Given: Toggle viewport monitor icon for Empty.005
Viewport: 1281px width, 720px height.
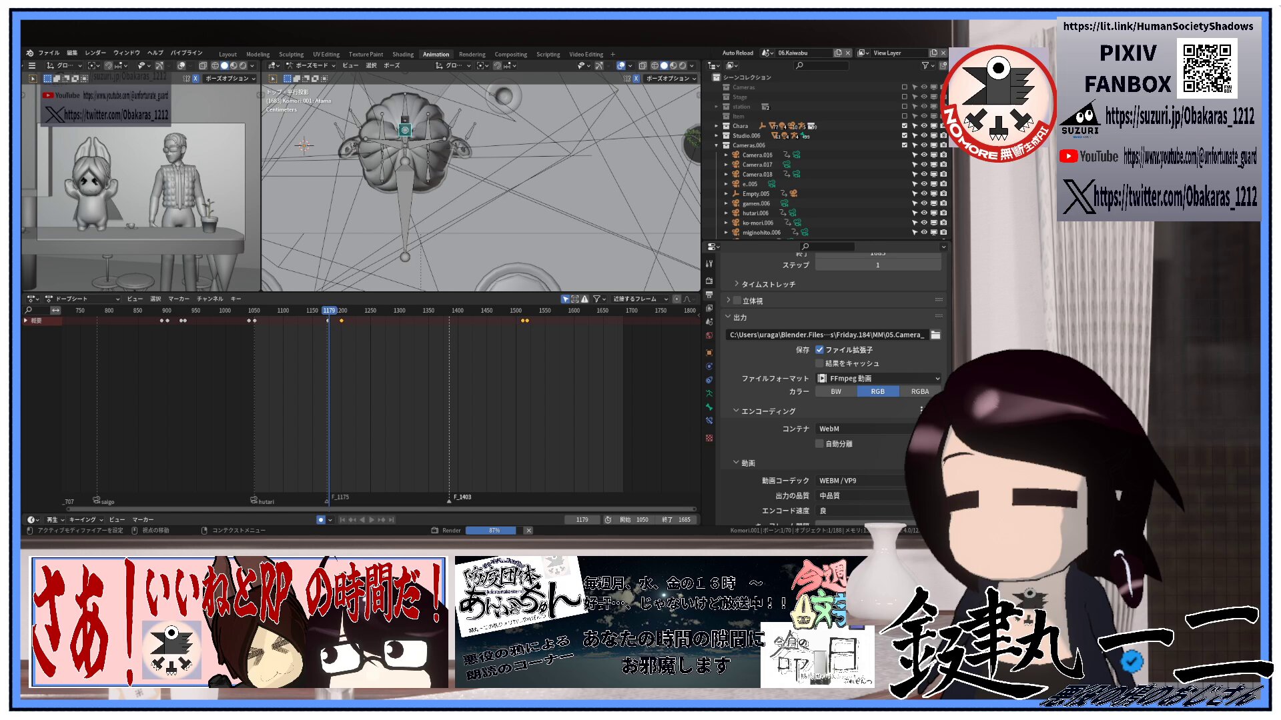Looking at the screenshot, I should 934,193.
